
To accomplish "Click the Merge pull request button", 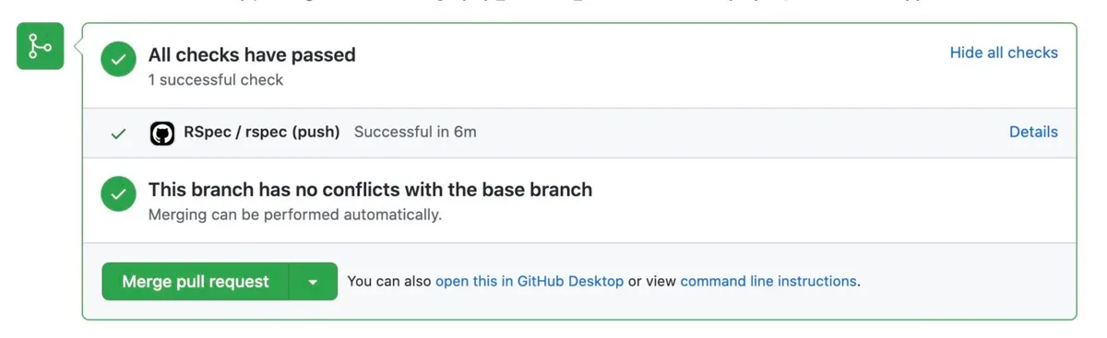I will 196,282.
